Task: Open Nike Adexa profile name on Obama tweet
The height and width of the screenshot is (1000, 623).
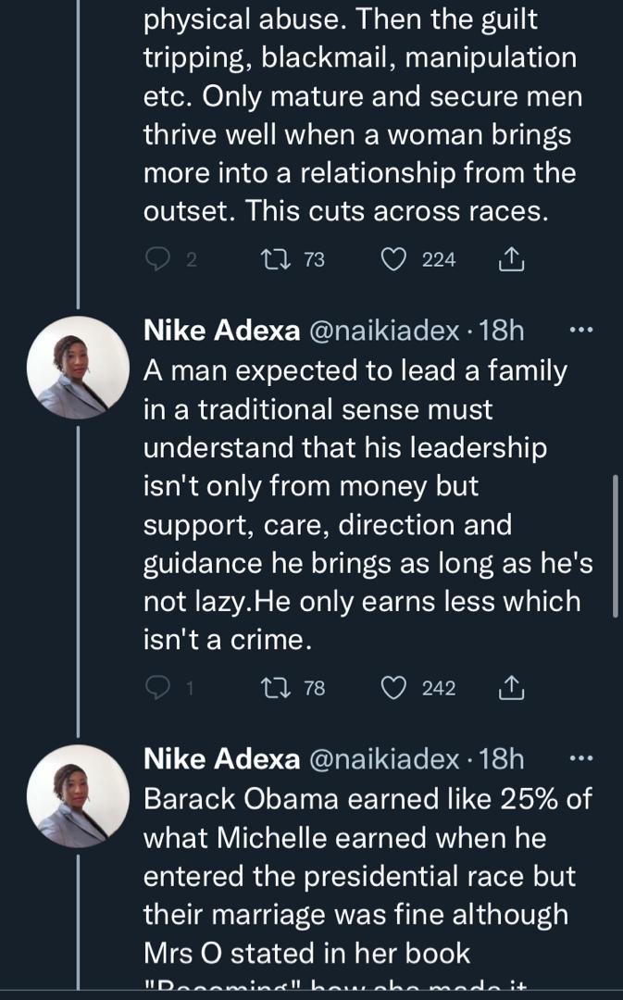Action: (x=221, y=760)
